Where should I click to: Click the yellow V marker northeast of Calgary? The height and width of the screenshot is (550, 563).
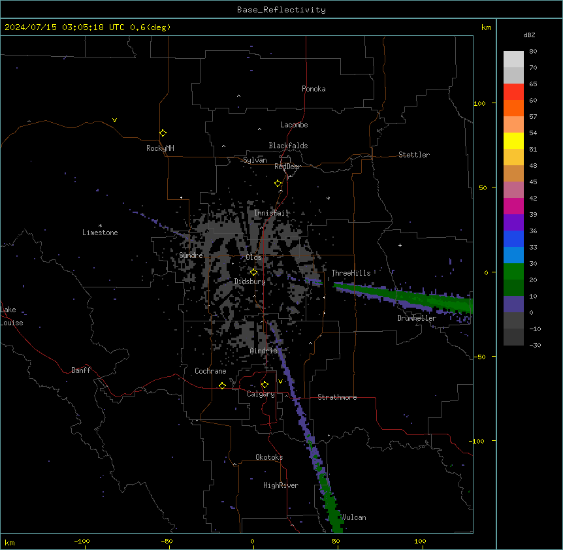(x=280, y=381)
